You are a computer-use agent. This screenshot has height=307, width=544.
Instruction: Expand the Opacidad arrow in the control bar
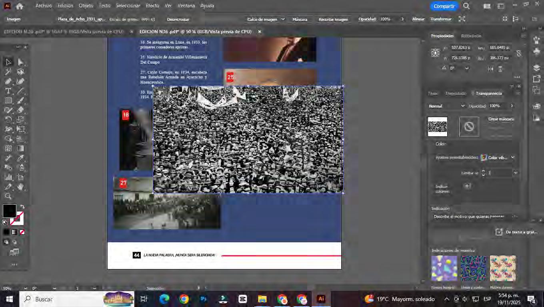tap(402, 19)
